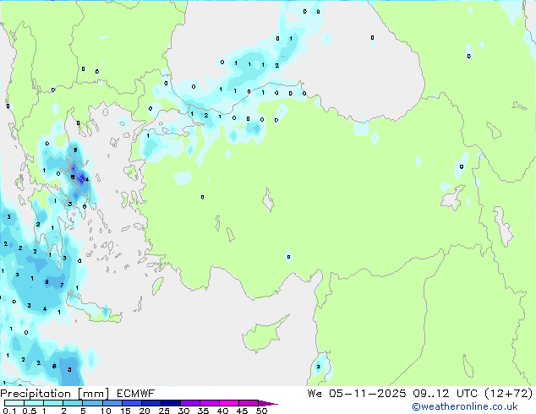Click the '45' legend scale value
This screenshot has width=536, height=414.
pyautogui.click(x=242, y=411)
